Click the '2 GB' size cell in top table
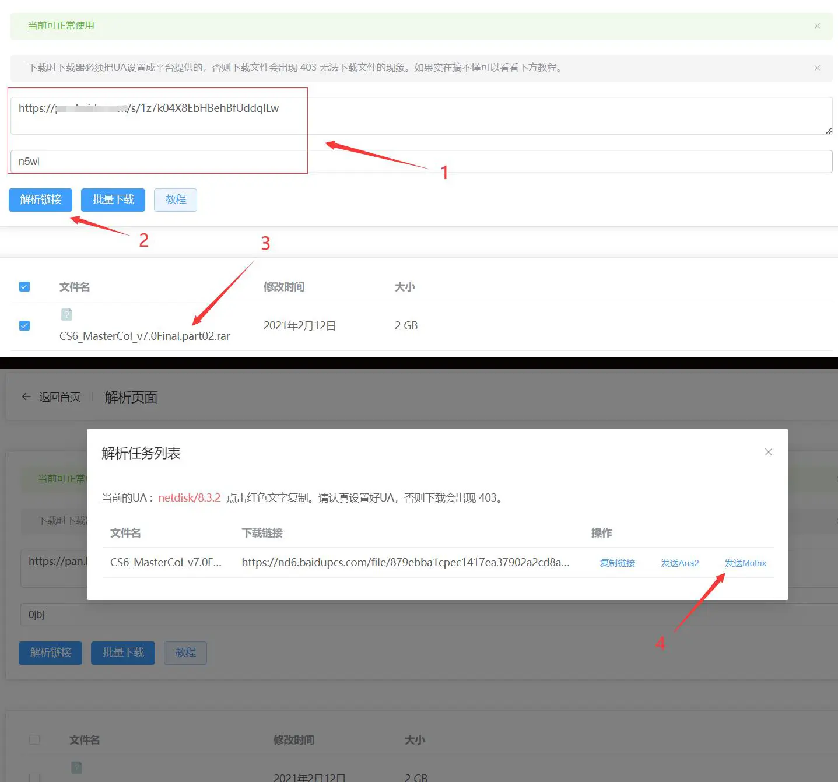 click(406, 325)
